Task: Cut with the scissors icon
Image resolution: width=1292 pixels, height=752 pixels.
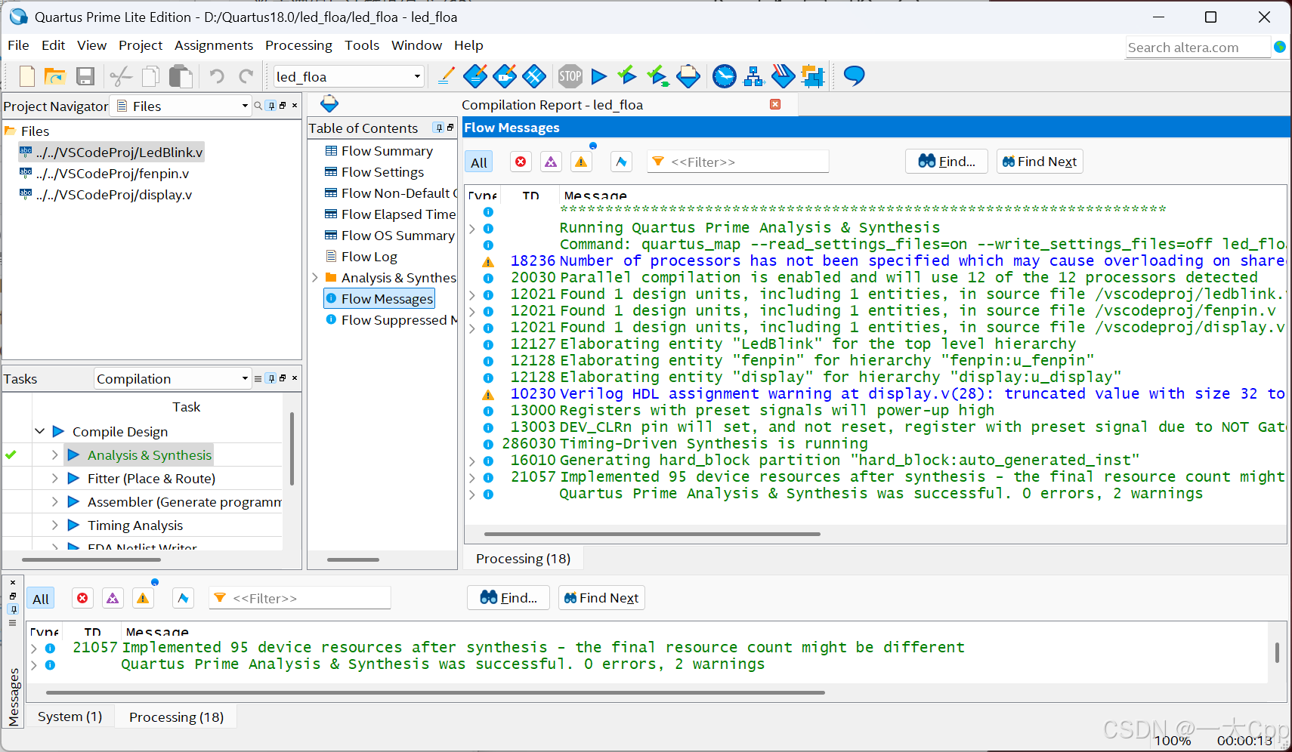Action: click(121, 76)
